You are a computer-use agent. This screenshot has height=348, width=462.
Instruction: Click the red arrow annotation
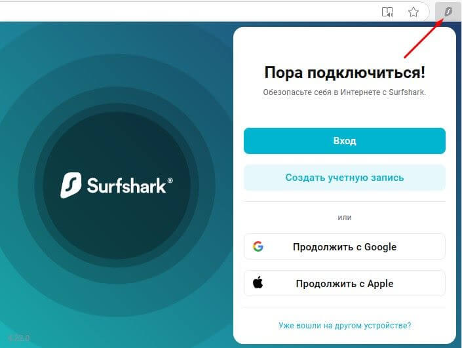click(x=424, y=38)
